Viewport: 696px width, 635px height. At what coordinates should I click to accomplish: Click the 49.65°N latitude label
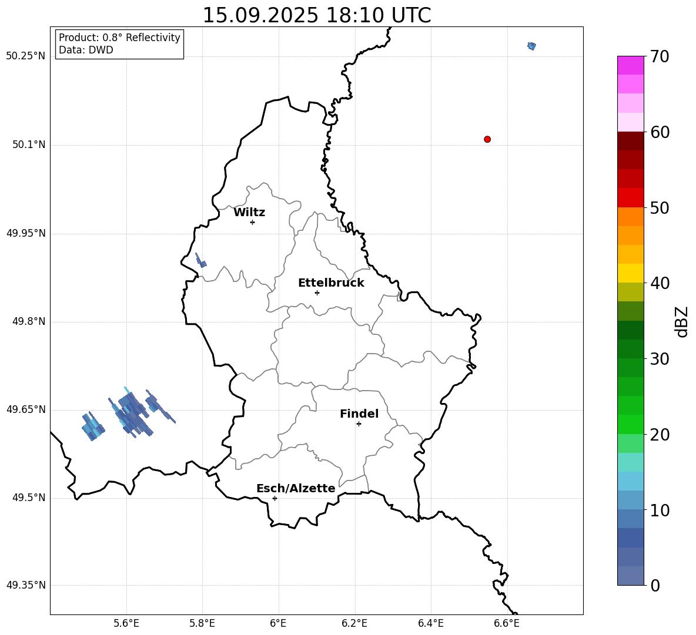click(26, 409)
